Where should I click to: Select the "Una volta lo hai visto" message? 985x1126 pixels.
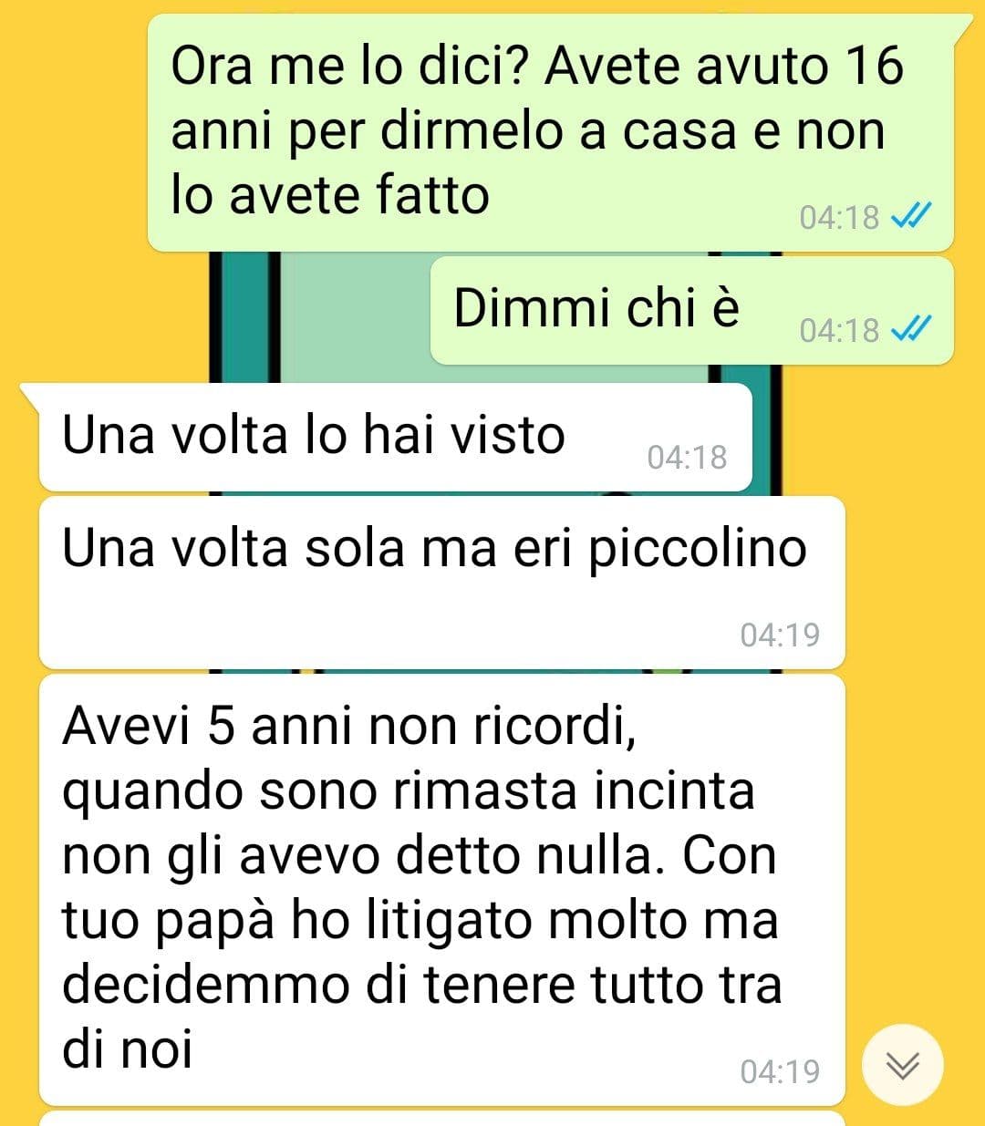tap(396, 437)
